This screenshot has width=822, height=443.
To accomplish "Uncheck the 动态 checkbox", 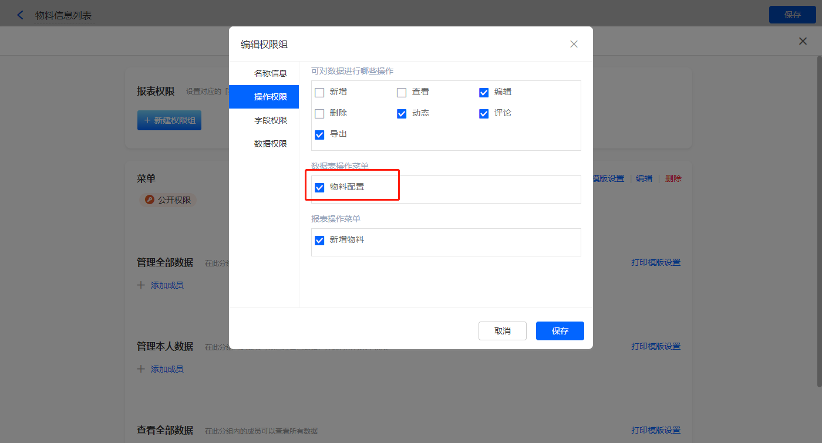I will (x=402, y=113).
